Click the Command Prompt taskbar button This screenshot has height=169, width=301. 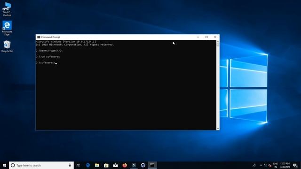pos(152,165)
